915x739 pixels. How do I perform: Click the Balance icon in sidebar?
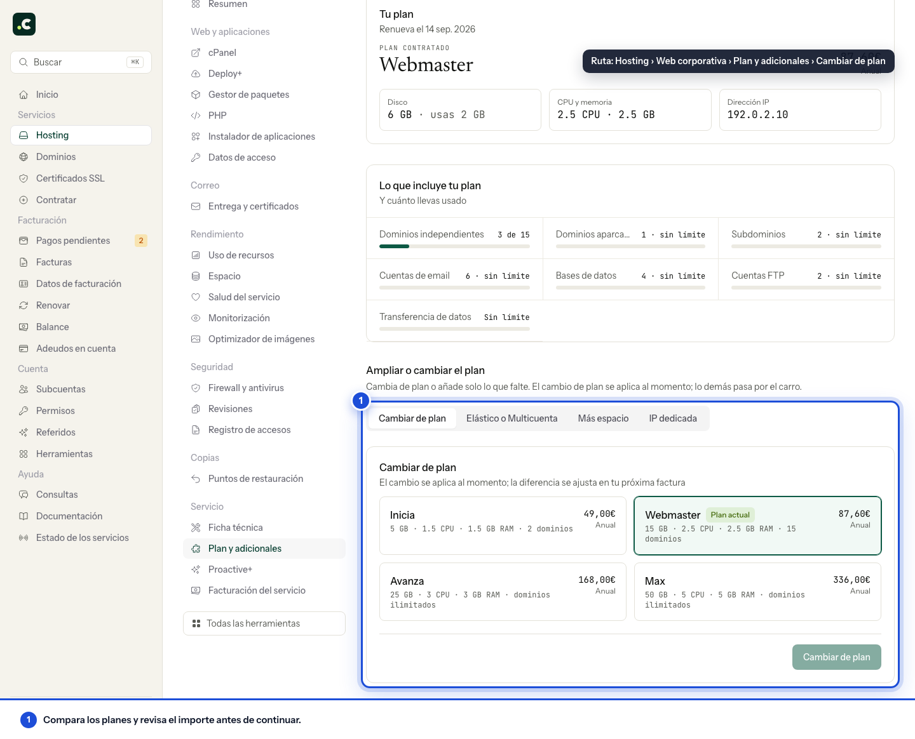[24, 327]
